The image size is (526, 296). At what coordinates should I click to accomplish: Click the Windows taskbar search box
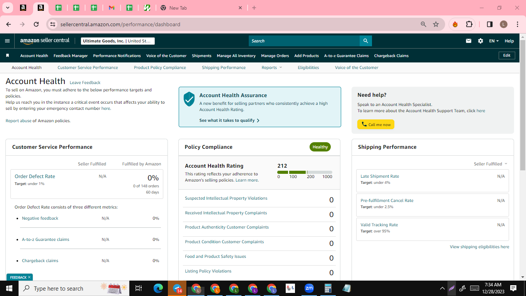(73, 288)
